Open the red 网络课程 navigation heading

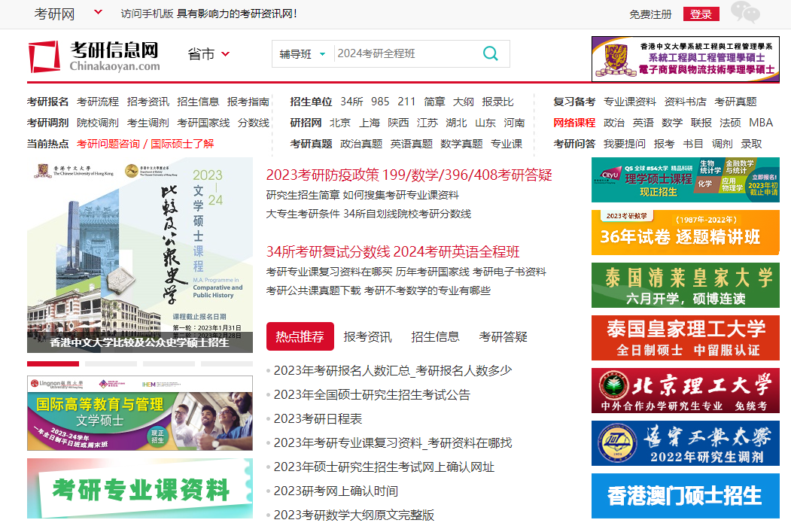(x=574, y=123)
